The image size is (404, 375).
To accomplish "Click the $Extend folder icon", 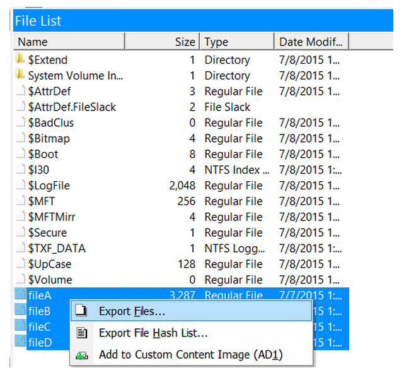I will pos(20,59).
